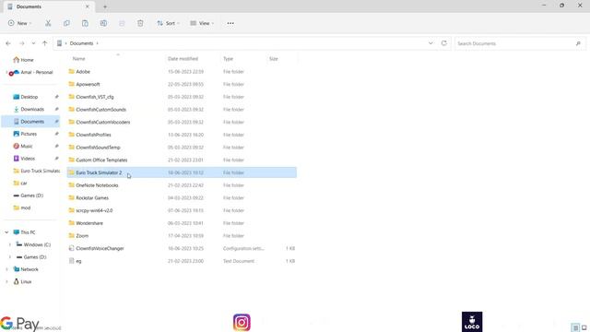Click the Instagram icon at bottom

242,323
